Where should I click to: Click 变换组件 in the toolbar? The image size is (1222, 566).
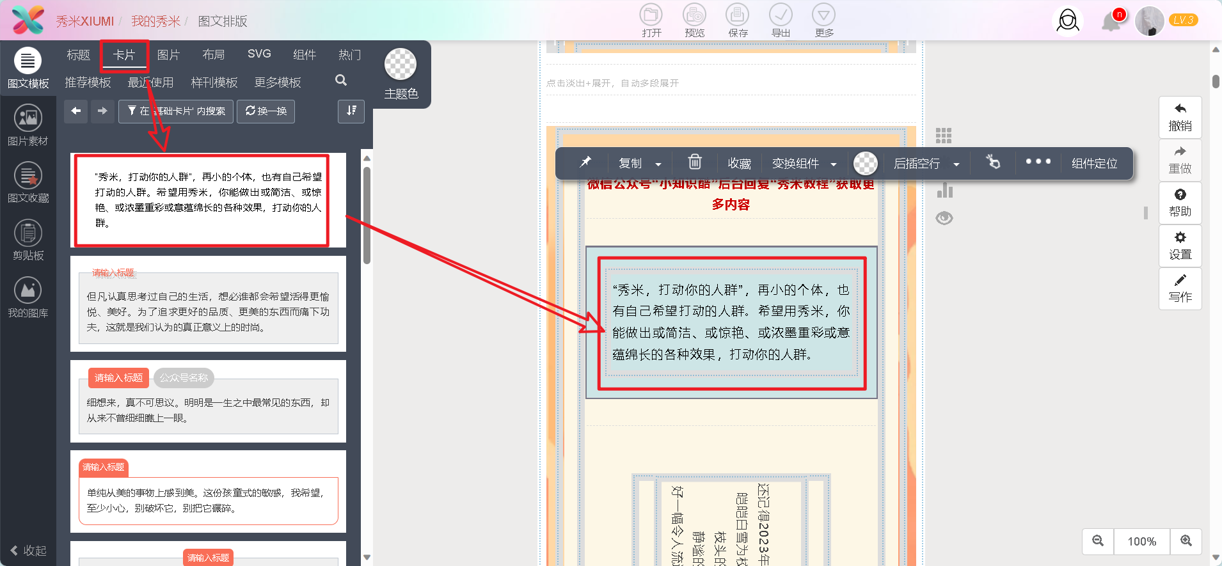coord(795,164)
